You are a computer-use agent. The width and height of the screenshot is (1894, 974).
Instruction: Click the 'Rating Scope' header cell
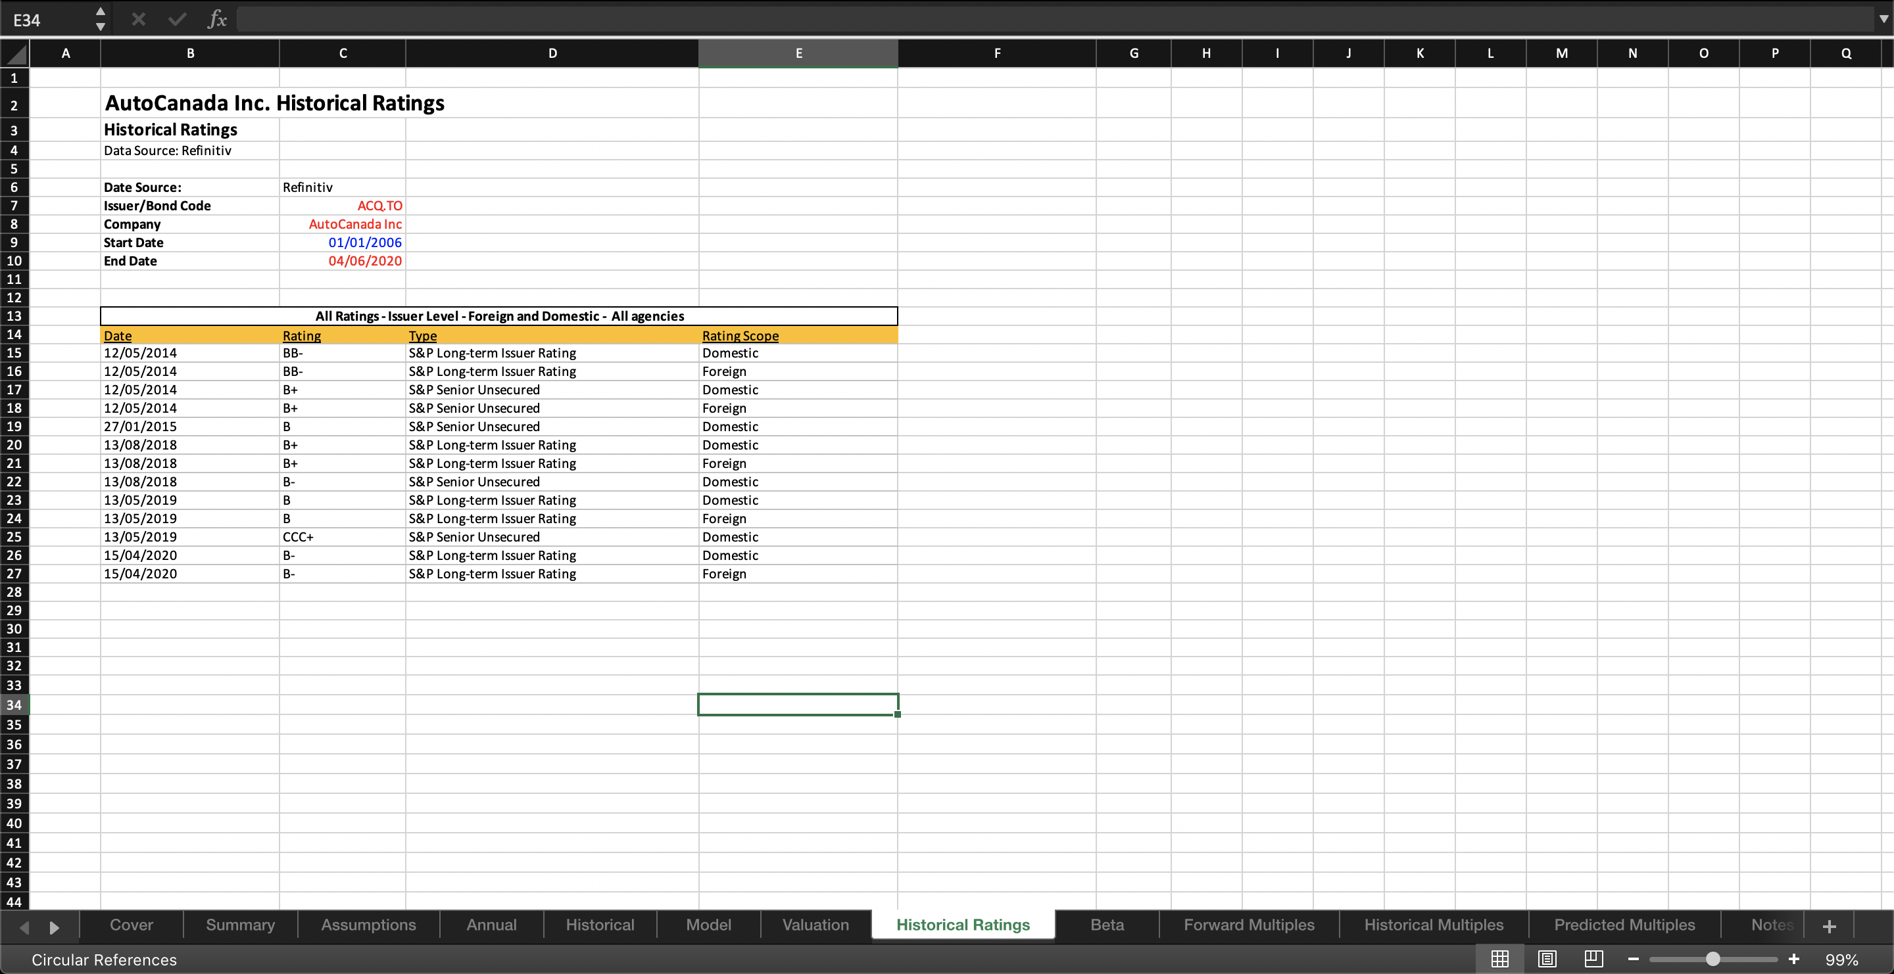[798, 336]
